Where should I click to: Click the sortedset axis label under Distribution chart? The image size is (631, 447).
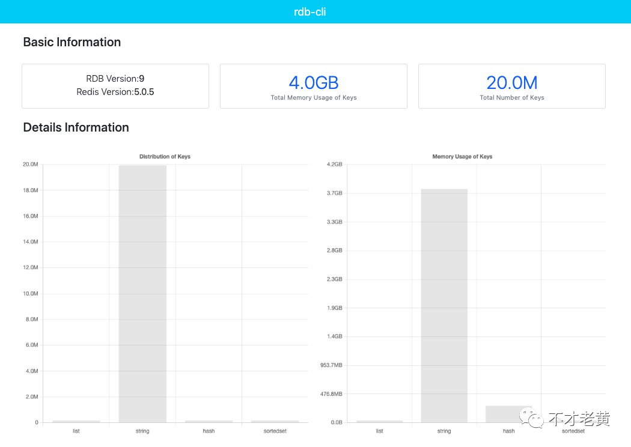click(x=275, y=431)
